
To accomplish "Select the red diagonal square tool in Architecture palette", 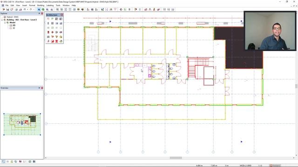I will pos(53,41).
